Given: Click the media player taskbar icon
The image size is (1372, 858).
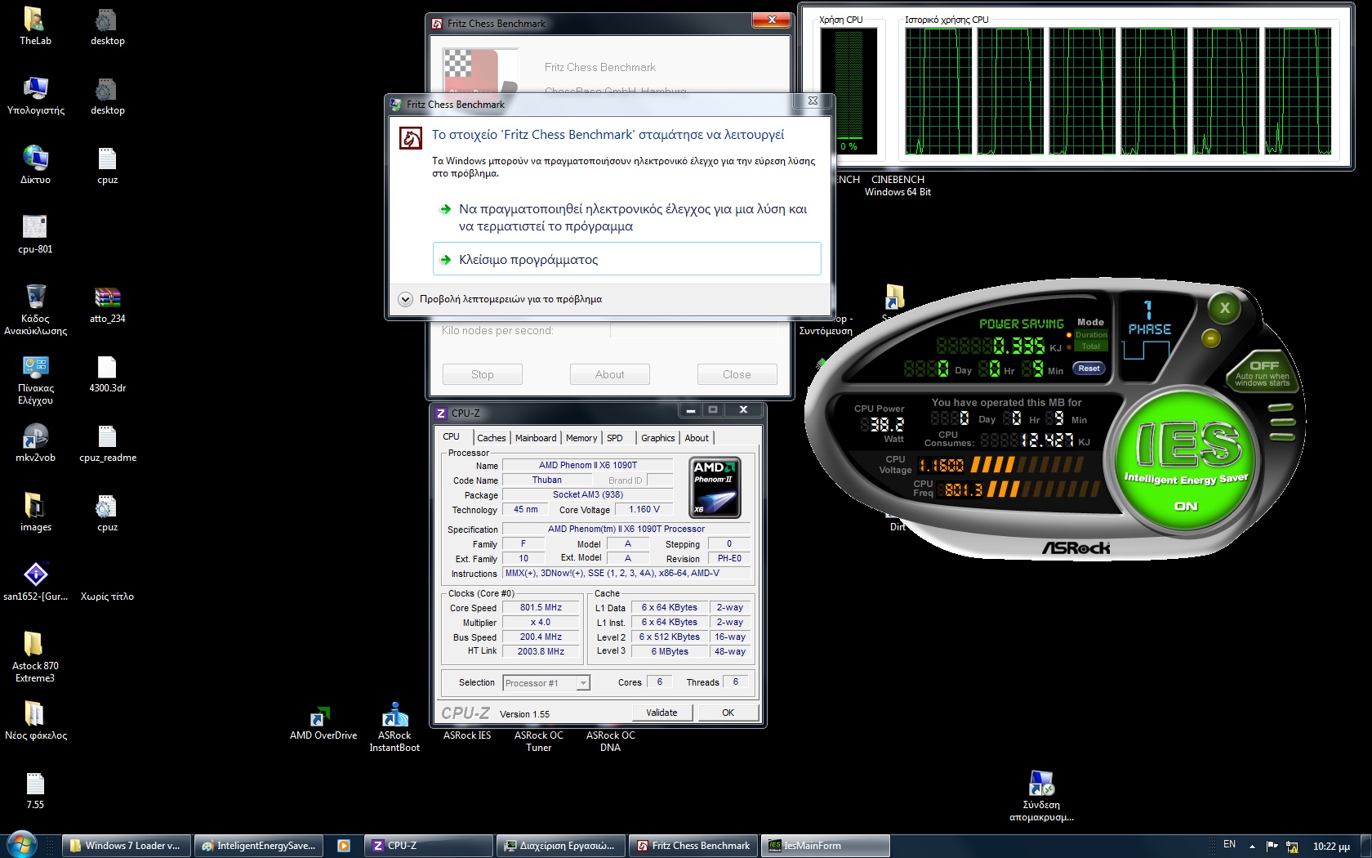Looking at the screenshot, I should pyautogui.click(x=344, y=846).
